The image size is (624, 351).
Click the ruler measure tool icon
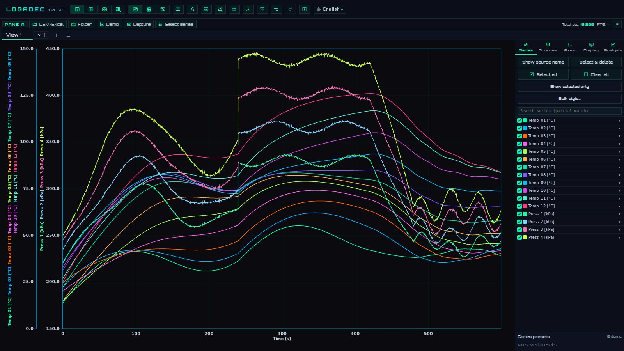[x=234, y=9]
